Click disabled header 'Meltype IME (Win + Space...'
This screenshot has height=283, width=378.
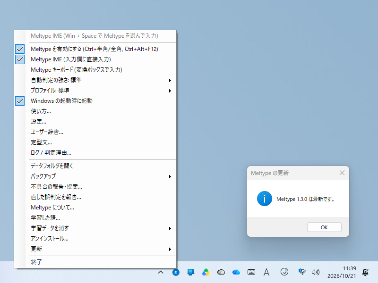(x=94, y=36)
